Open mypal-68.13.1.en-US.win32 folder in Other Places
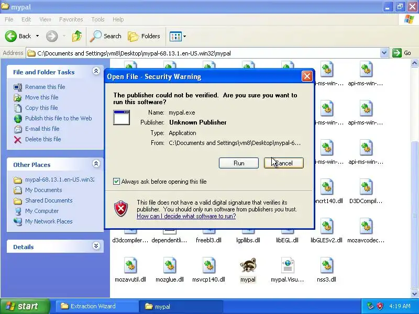The height and width of the screenshot is (314, 419). 60,180
